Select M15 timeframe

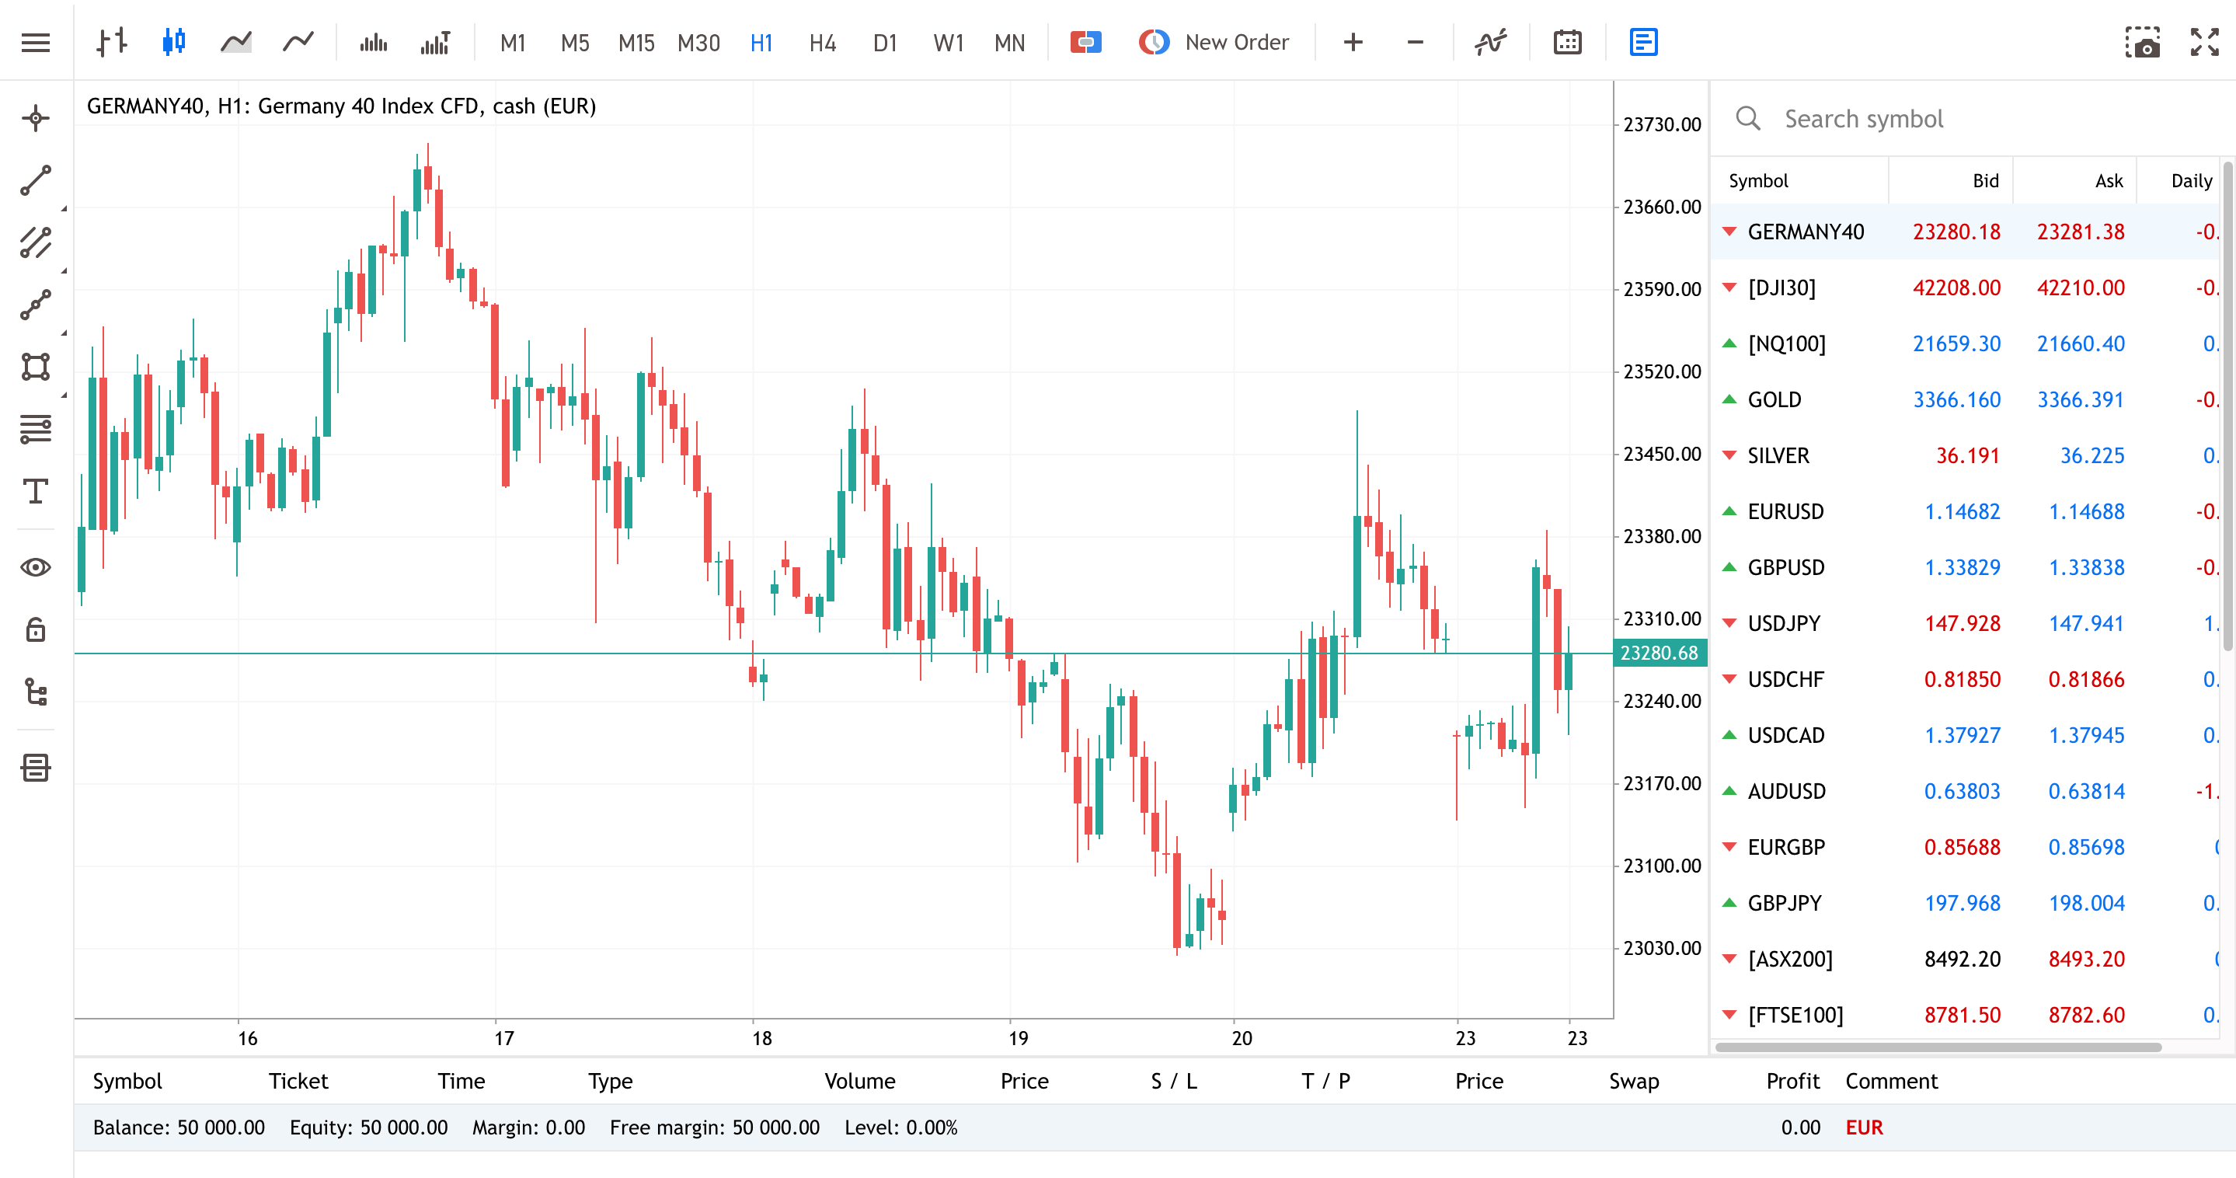pyautogui.click(x=636, y=43)
